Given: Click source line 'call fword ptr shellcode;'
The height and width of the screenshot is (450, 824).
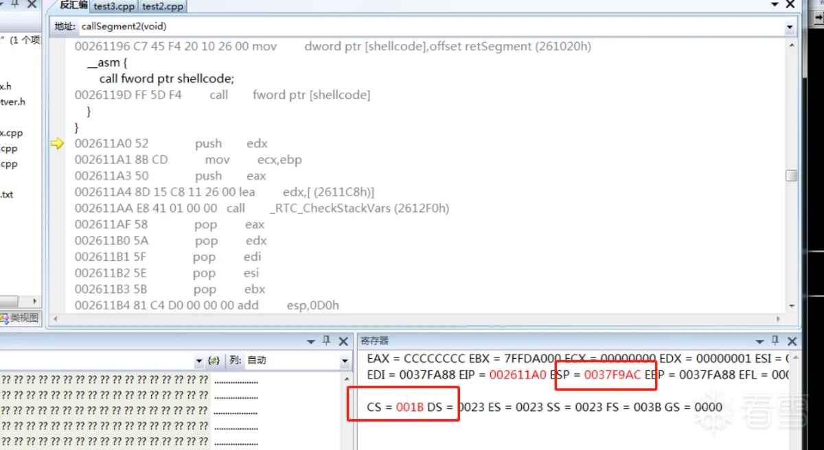Looking at the screenshot, I should (x=167, y=78).
